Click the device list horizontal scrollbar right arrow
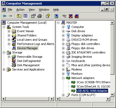116x108 pixels. 108,99
